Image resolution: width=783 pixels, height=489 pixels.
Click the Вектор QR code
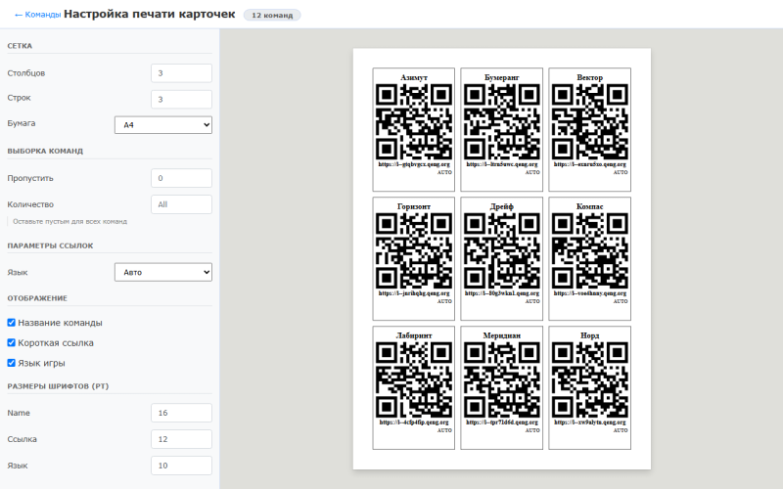590,121
